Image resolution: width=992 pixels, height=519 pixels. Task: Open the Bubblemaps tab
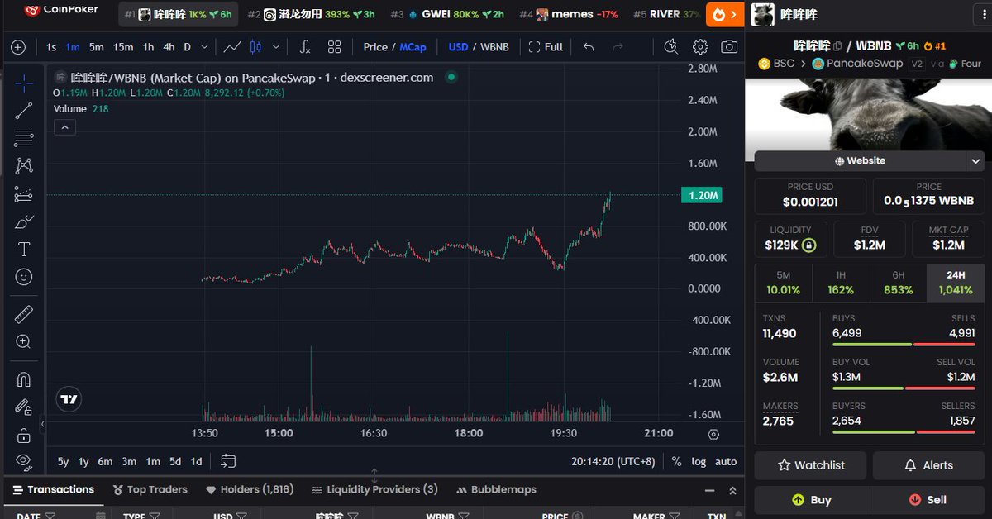496,489
